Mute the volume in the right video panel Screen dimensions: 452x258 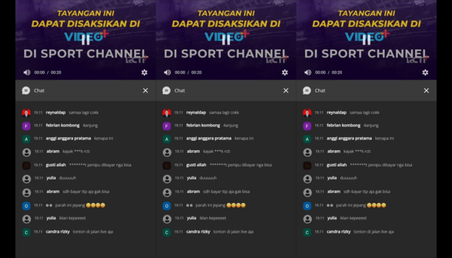pyautogui.click(x=307, y=72)
